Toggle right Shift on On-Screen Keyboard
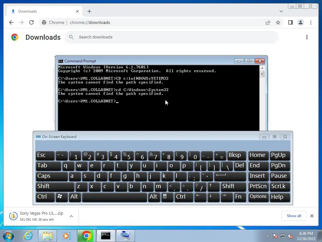 pyautogui.click(x=234, y=187)
